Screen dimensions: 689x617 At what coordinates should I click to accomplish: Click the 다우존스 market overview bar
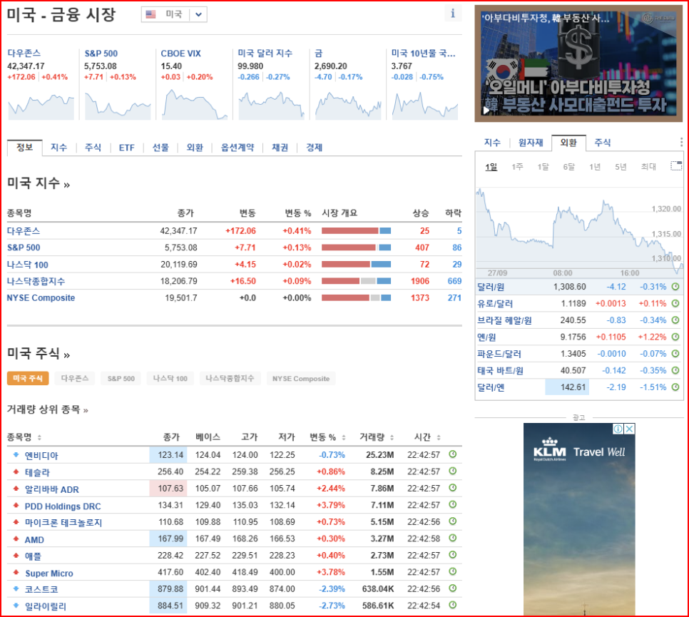click(356, 230)
